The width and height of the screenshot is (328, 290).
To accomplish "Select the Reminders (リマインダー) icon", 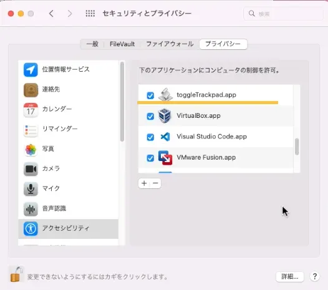I will (31, 130).
